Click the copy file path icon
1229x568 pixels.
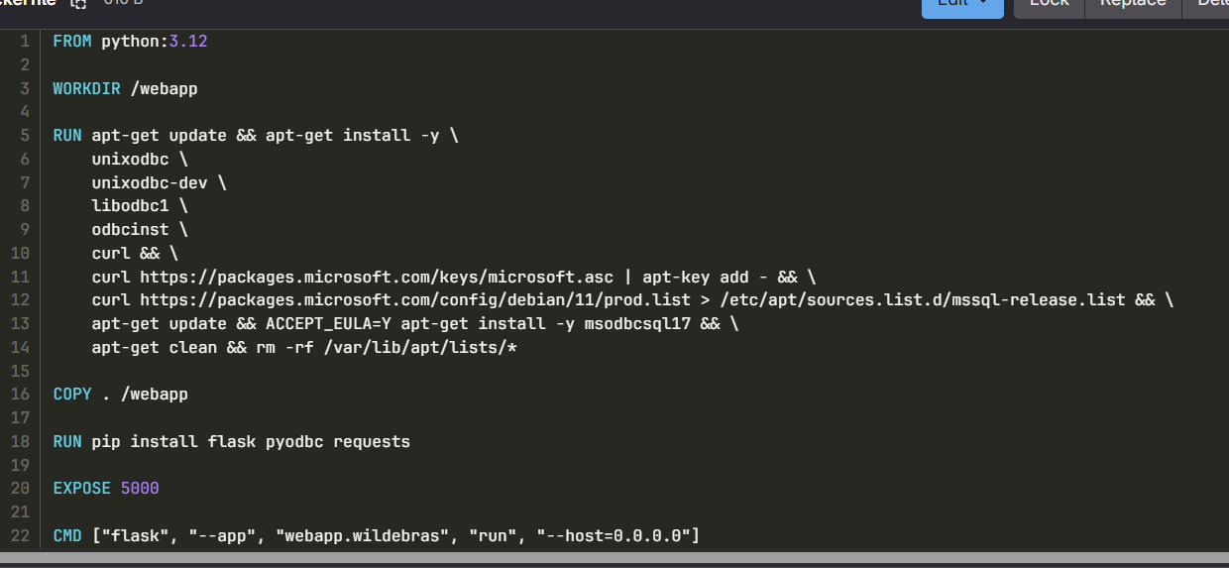coord(78,4)
